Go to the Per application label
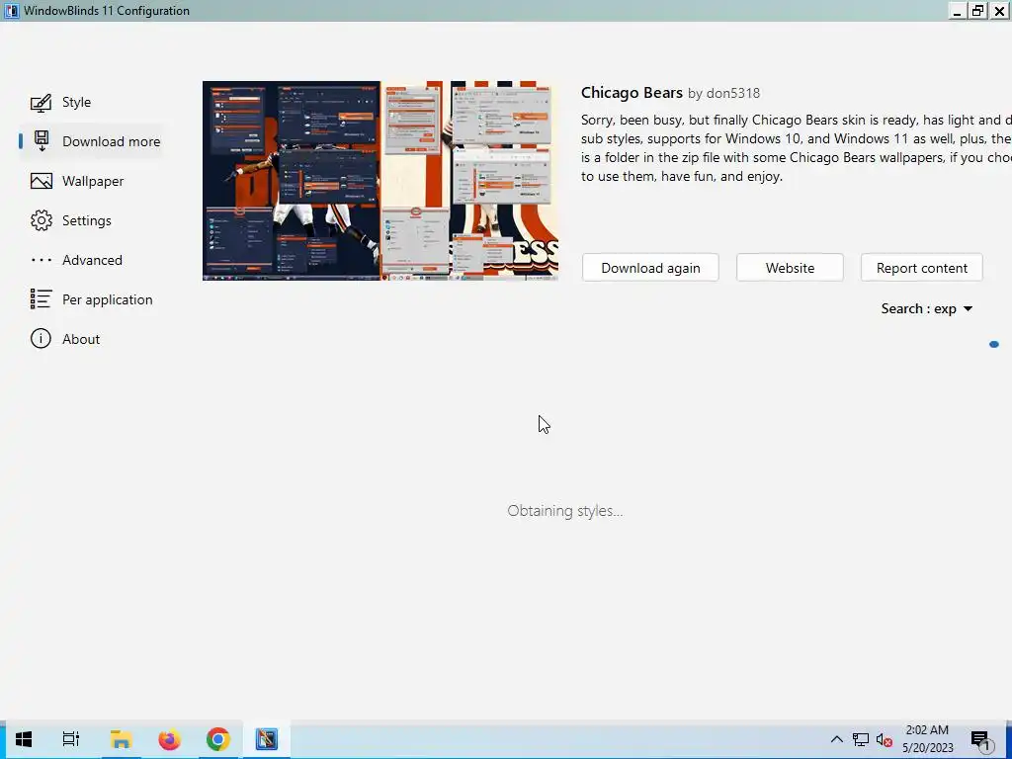Screen dimensions: 1012x759 107,299
